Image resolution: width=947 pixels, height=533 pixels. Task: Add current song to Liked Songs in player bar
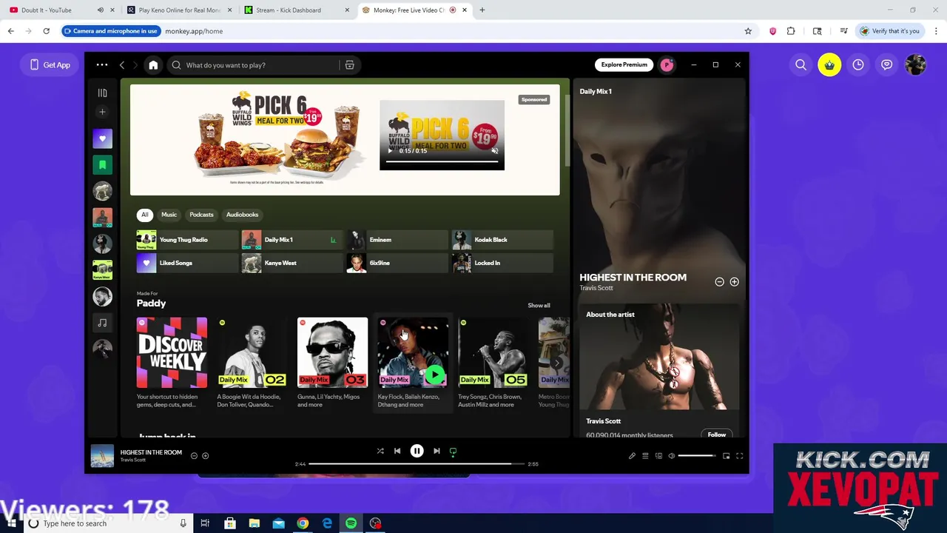[x=206, y=456]
